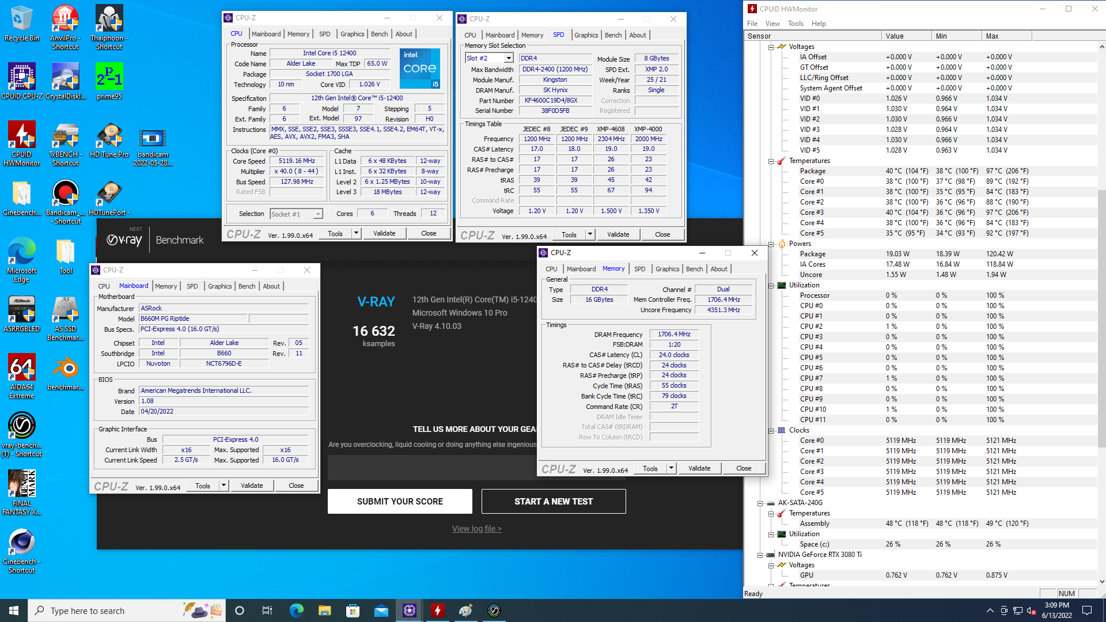The height and width of the screenshot is (622, 1106).
Task: Open the Recycle Bin desktop icon
Action: point(21,23)
